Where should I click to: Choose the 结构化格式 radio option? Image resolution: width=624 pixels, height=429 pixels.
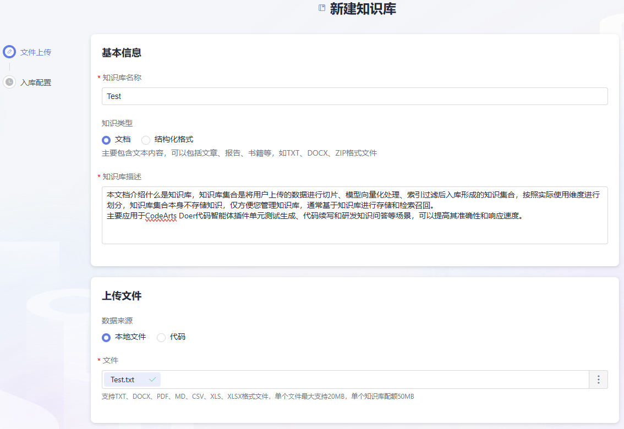(x=146, y=140)
